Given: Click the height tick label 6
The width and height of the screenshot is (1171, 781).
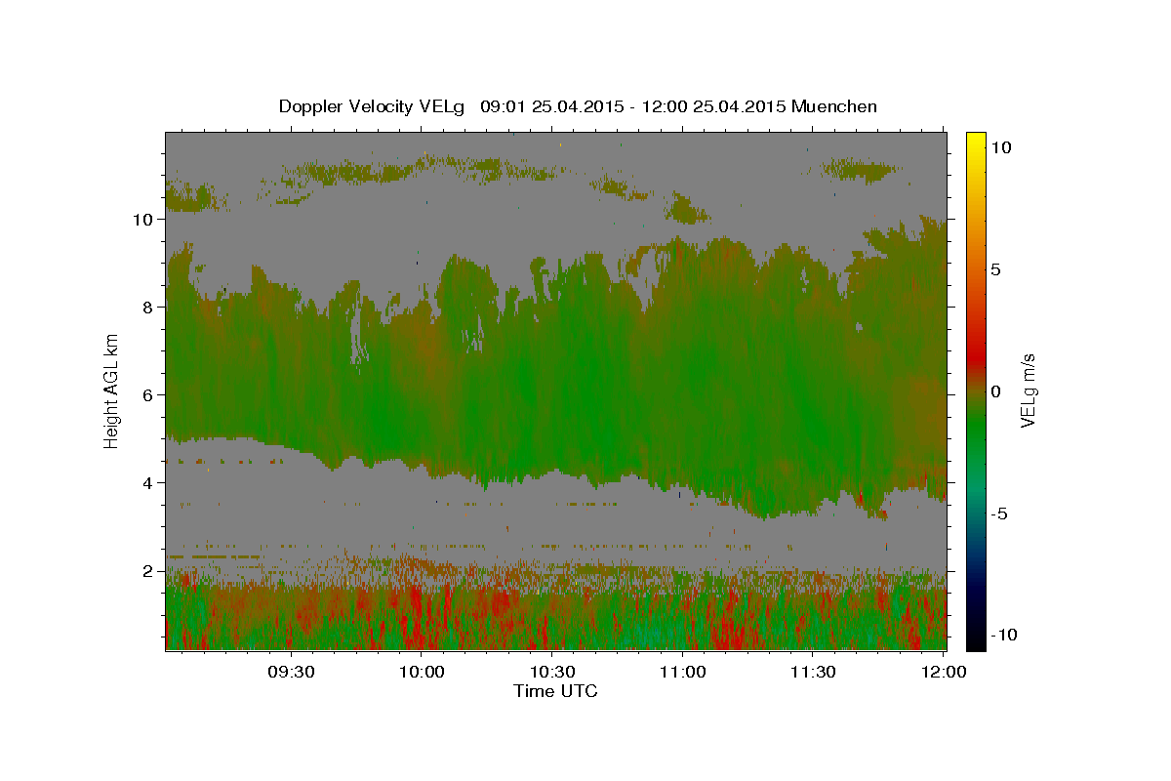Looking at the screenshot, I should [x=147, y=395].
